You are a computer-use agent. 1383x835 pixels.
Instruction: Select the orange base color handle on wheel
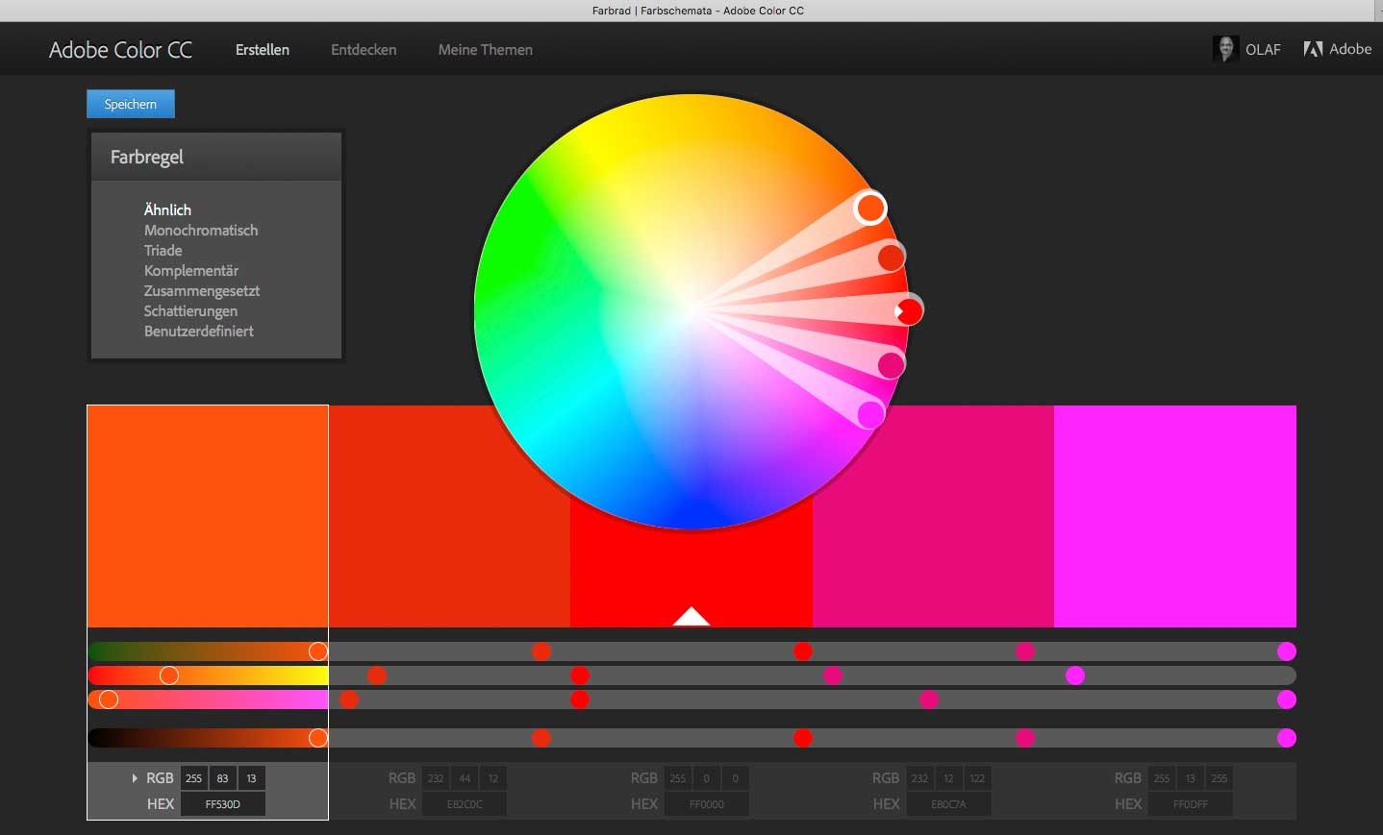click(x=869, y=208)
